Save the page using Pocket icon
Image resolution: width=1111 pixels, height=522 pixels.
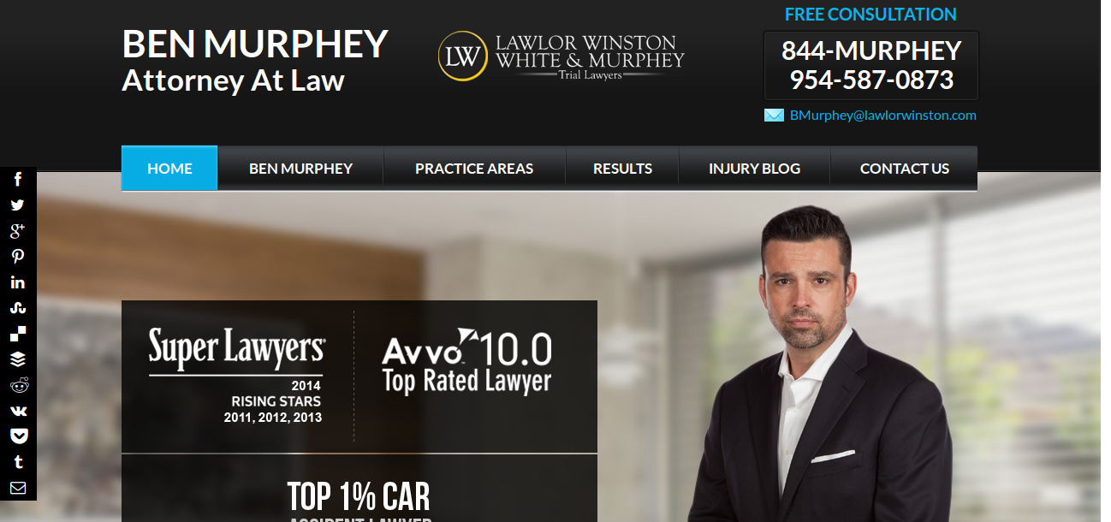tap(18, 436)
